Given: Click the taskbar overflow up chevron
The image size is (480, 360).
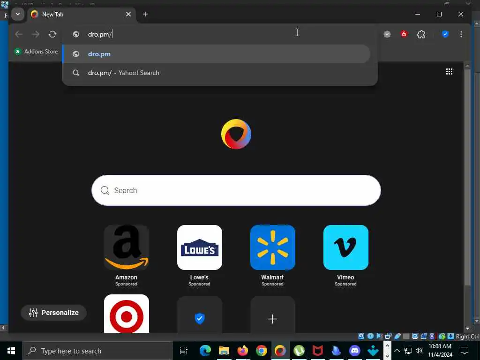Looking at the screenshot, I should pyautogui.click(x=387, y=346).
